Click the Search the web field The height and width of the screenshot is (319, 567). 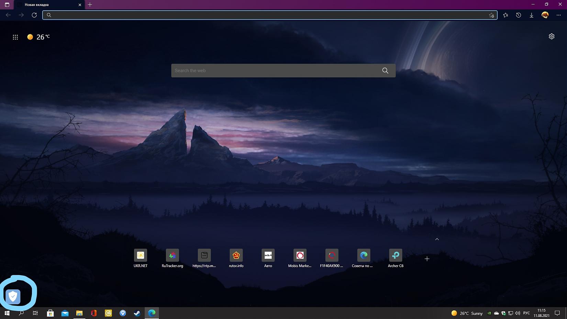coord(275,70)
